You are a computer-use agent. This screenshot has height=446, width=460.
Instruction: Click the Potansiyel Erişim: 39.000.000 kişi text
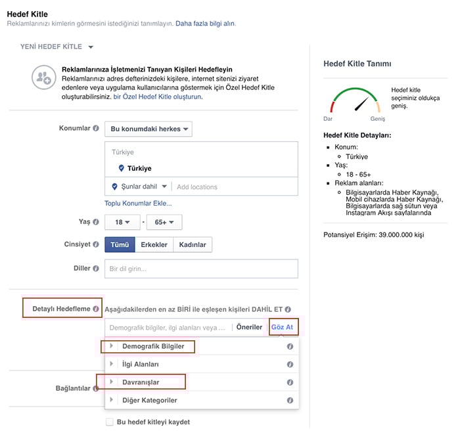374,235
